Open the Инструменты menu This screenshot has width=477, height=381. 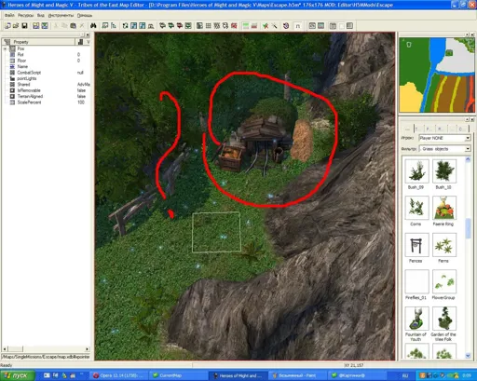61,15
